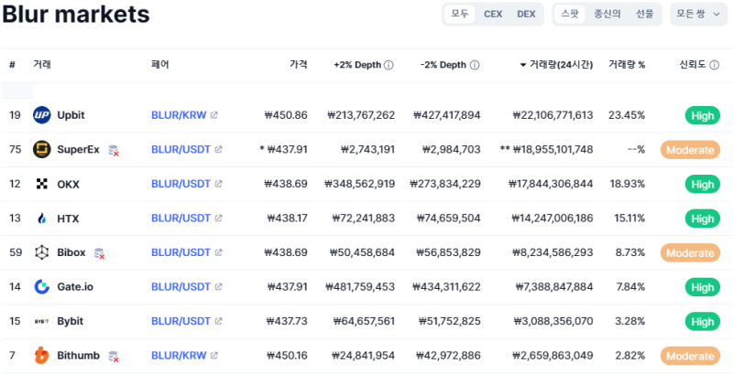
Task: Click Bithumb price ₩450.16
Action: 287,356
